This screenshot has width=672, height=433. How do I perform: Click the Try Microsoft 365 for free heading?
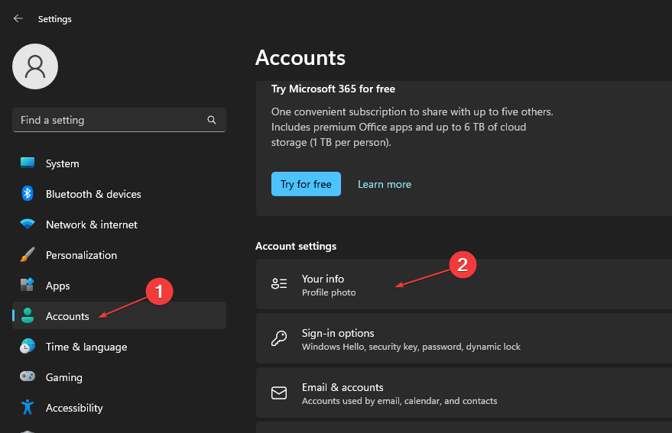(x=333, y=89)
